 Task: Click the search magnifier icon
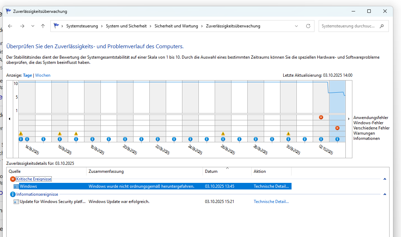point(382,26)
